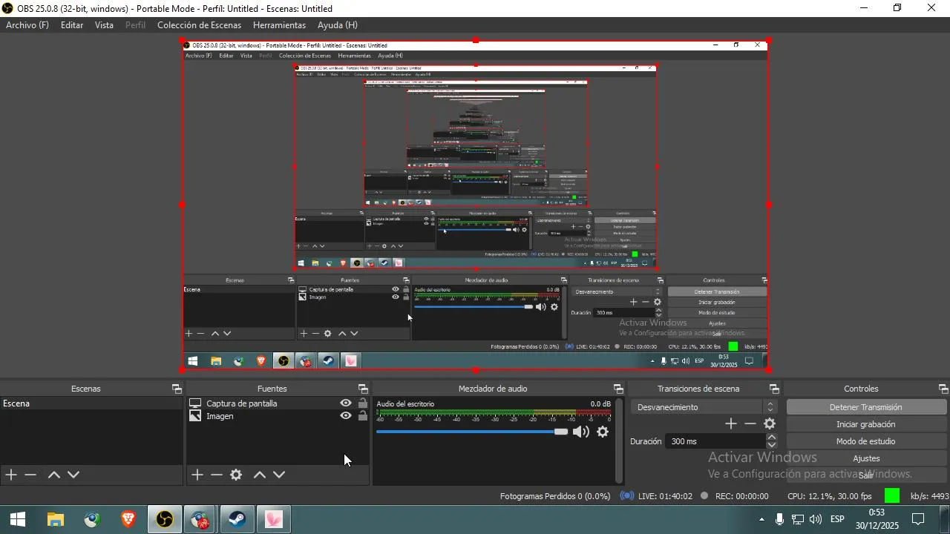Mute the Audio del escritorio speaker icon
Screen dimensions: 950x534
point(581,432)
